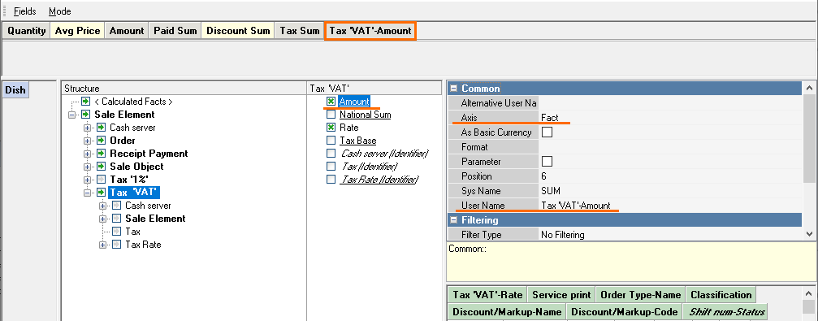Collapse the Filtering section header
Image resolution: width=818 pixels, height=321 pixels.
pos(454,219)
